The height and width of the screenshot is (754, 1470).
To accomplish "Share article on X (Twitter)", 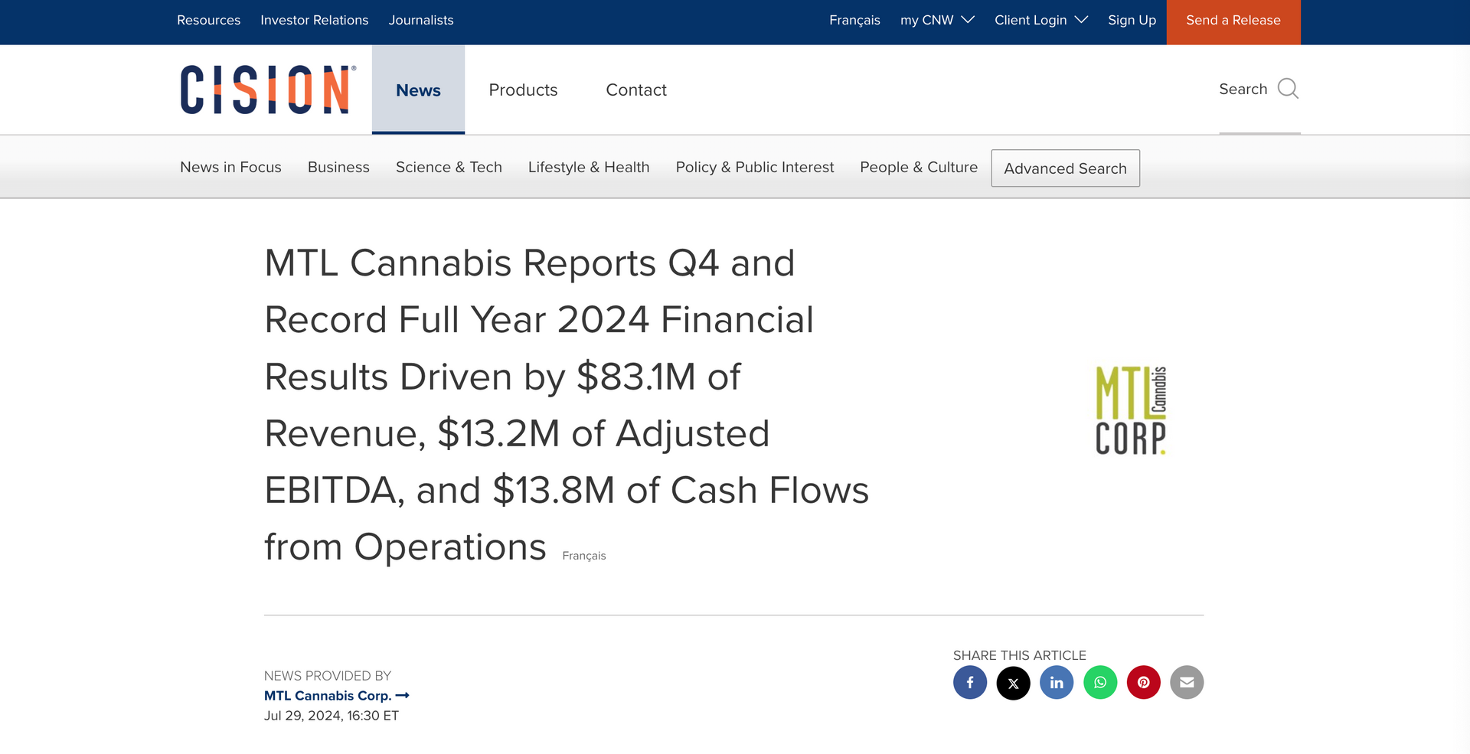I will click(x=1013, y=682).
